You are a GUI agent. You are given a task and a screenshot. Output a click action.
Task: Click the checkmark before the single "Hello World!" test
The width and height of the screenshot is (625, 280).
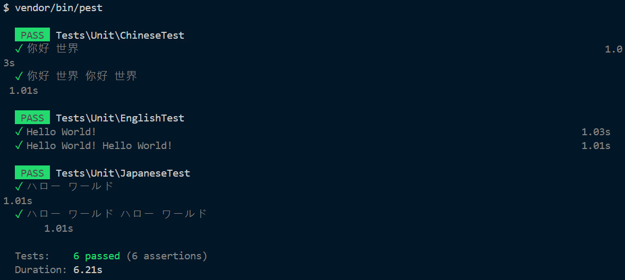[19, 132]
